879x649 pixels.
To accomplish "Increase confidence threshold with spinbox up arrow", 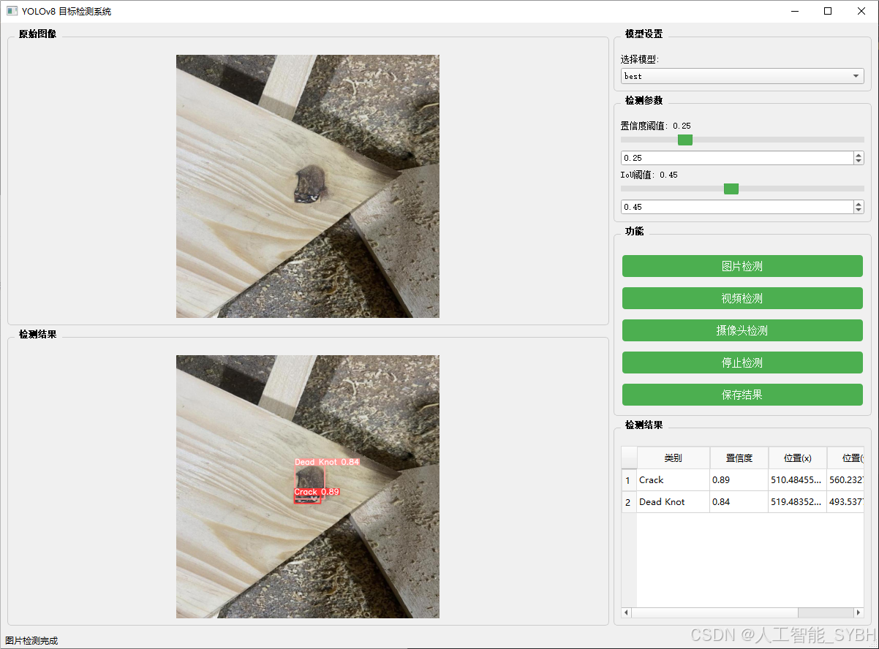I will pos(859,155).
